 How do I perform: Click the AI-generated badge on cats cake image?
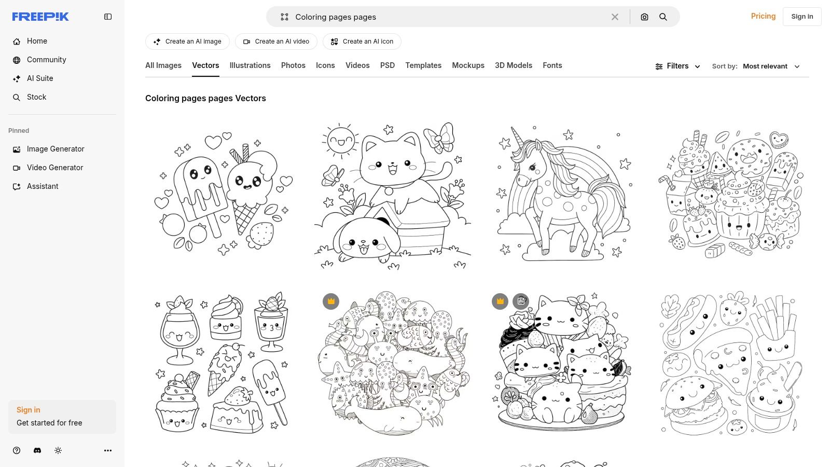tap(521, 301)
